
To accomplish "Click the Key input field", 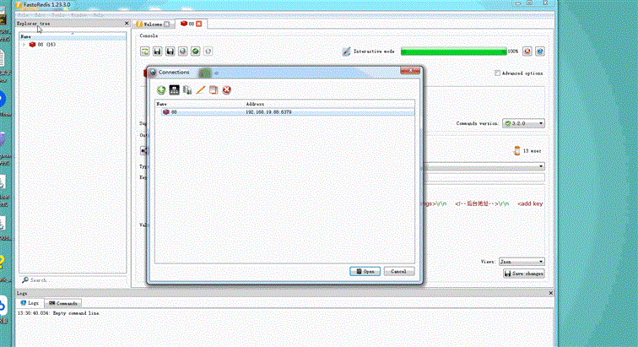I will pyautogui.click(x=484, y=177).
